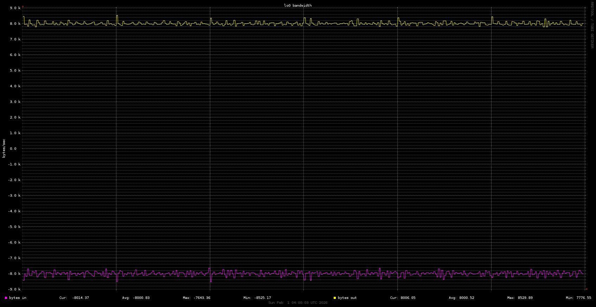Click the RRDTOOL / TOBI OETIKER watermark
This screenshot has height=307, width=596.
(x=592, y=25)
